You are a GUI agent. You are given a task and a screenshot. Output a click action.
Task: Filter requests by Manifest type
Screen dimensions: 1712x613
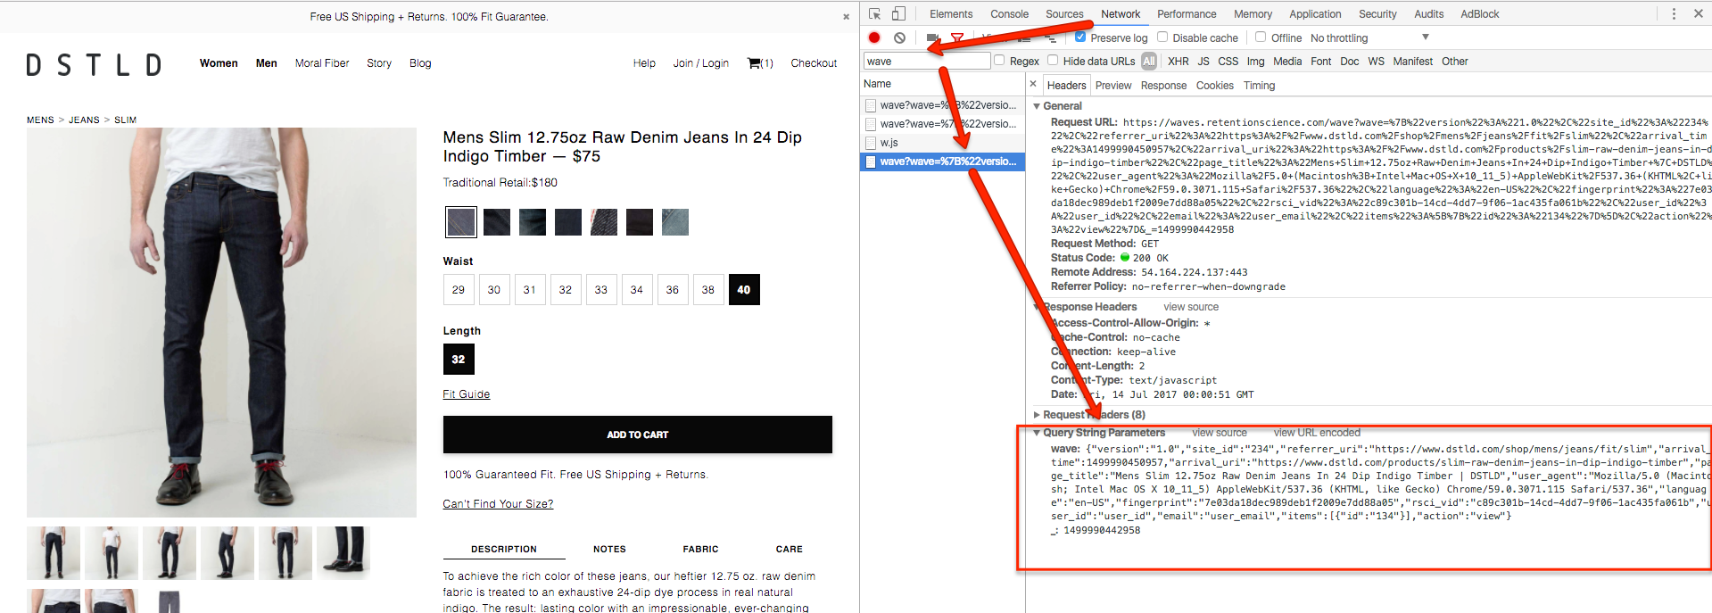(x=1413, y=61)
